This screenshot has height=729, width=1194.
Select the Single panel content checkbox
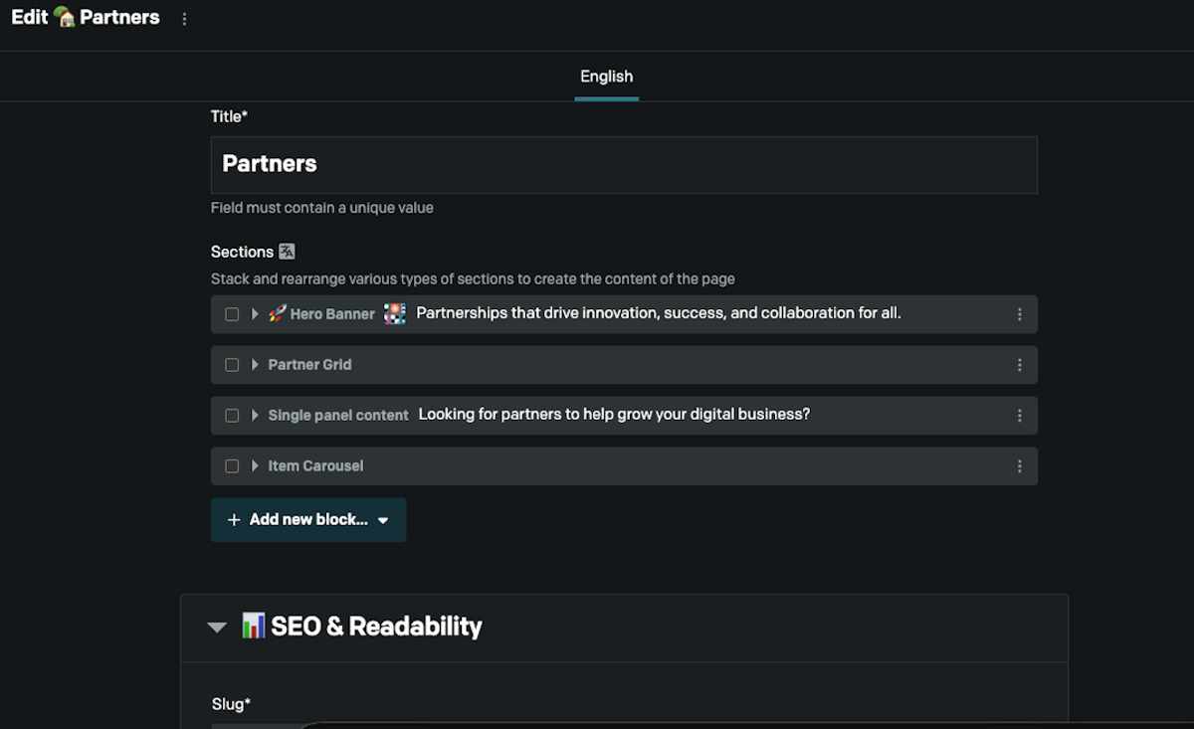click(232, 416)
